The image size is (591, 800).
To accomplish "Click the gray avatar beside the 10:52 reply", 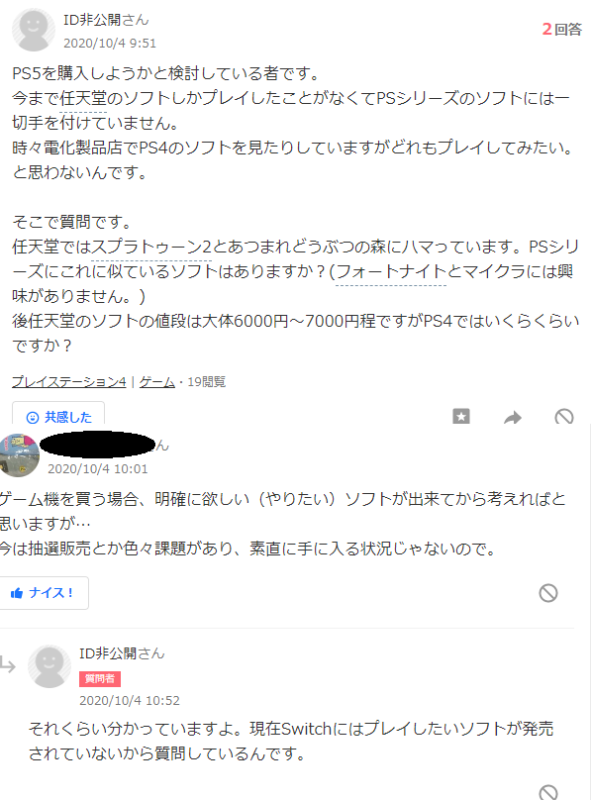I will pos(49,666).
